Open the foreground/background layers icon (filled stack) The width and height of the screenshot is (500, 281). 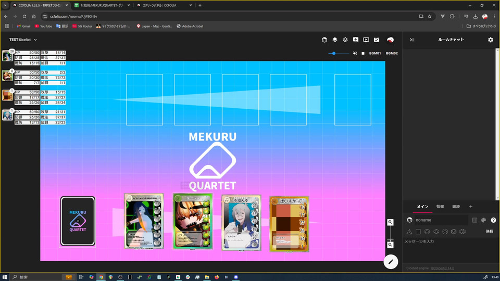[x=335, y=40]
